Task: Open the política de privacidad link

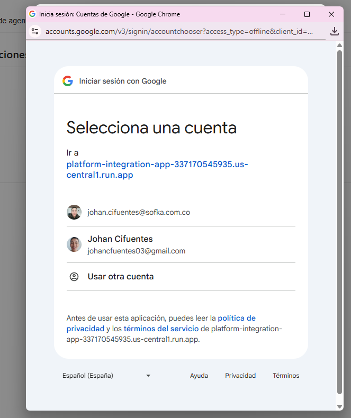Action: tap(236, 319)
